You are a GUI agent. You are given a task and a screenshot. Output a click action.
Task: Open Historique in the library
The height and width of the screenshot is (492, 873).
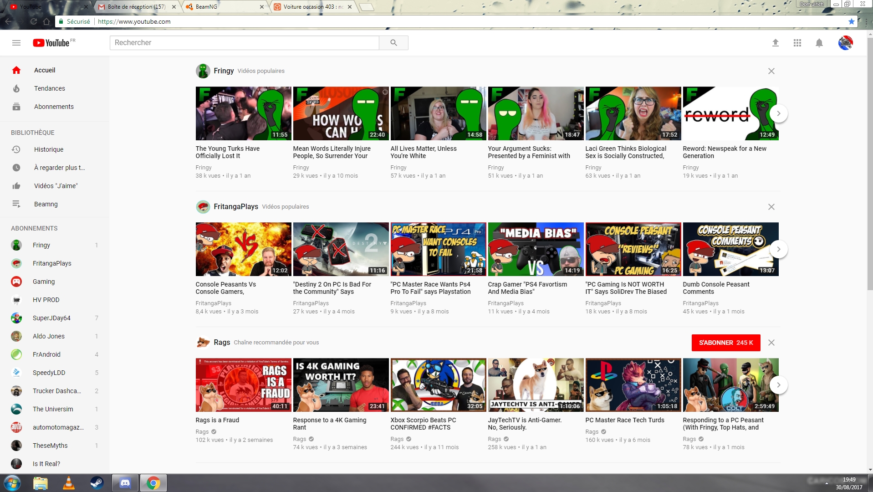coord(55,149)
